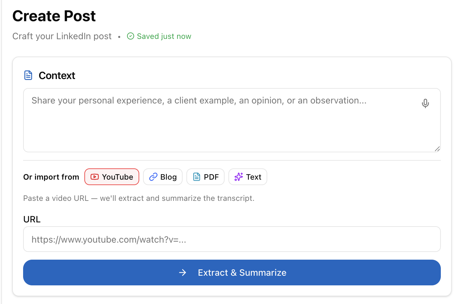This screenshot has height=304, width=462.
Task: Focus the YouTube URL input field
Action: pyautogui.click(x=232, y=239)
